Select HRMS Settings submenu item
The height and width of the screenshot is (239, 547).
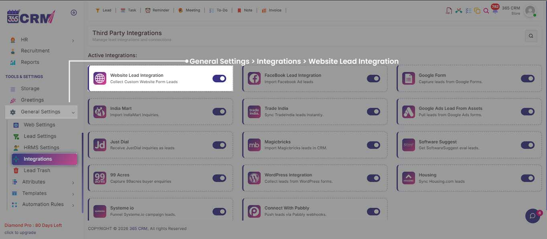click(x=41, y=148)
